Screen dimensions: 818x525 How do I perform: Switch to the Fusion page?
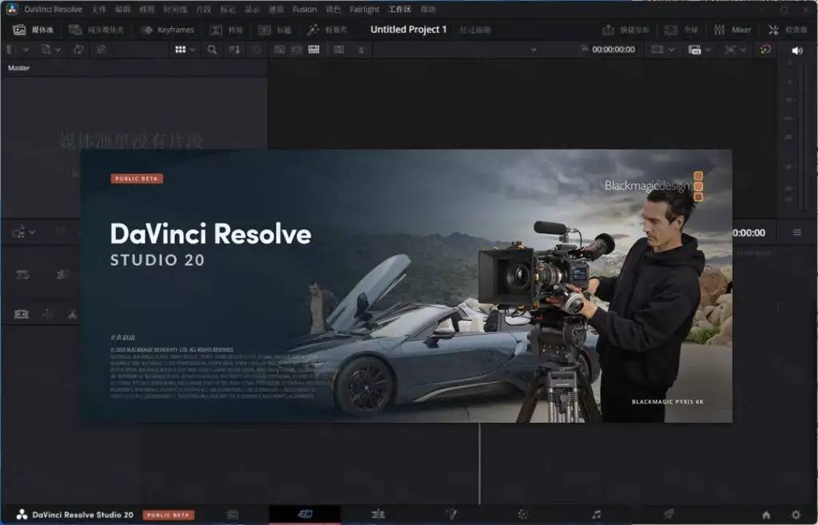click(x=451, y=515)
